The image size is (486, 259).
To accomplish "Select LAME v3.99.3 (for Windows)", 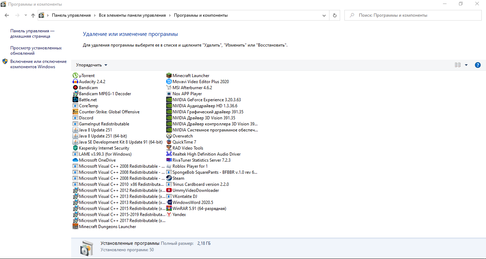I will [x=102, y=154].
